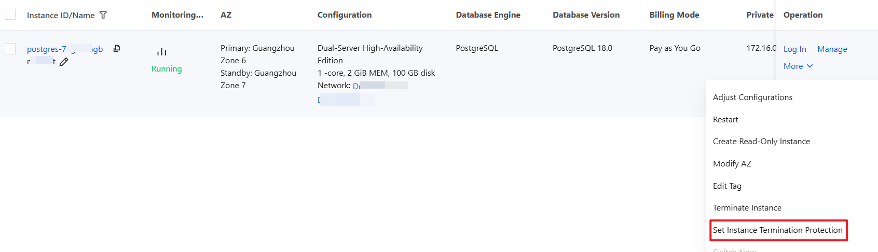Open Edit Tag from the menu

727,186
